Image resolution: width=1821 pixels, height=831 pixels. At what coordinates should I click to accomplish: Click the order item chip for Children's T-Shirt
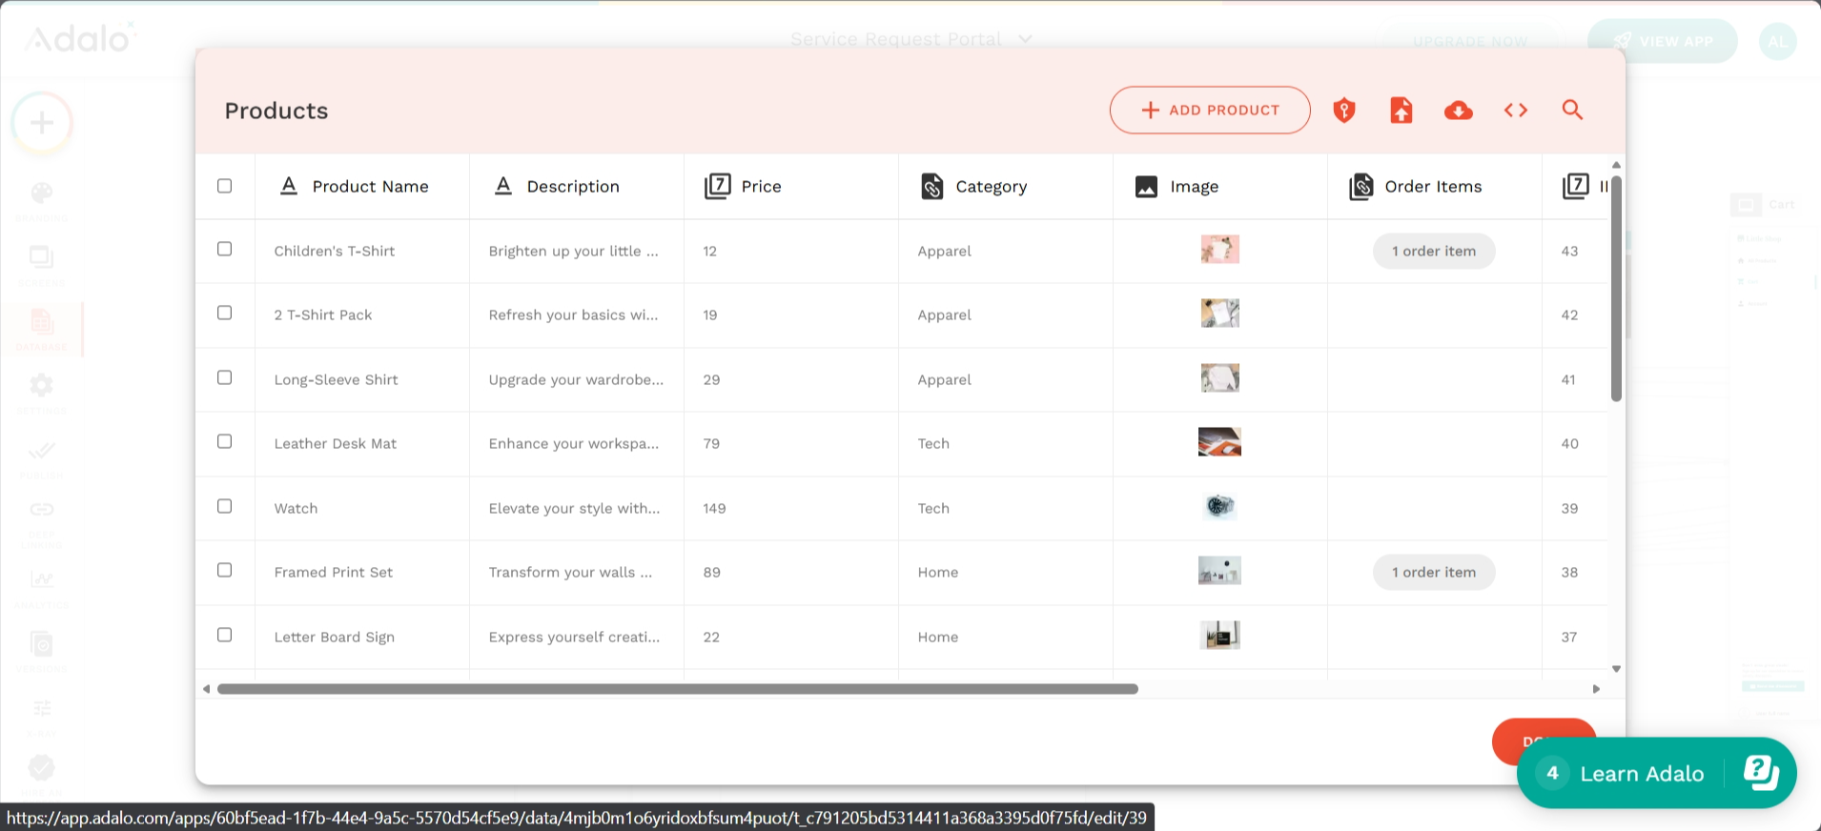pyautogui.click(x=1434, y=252)
